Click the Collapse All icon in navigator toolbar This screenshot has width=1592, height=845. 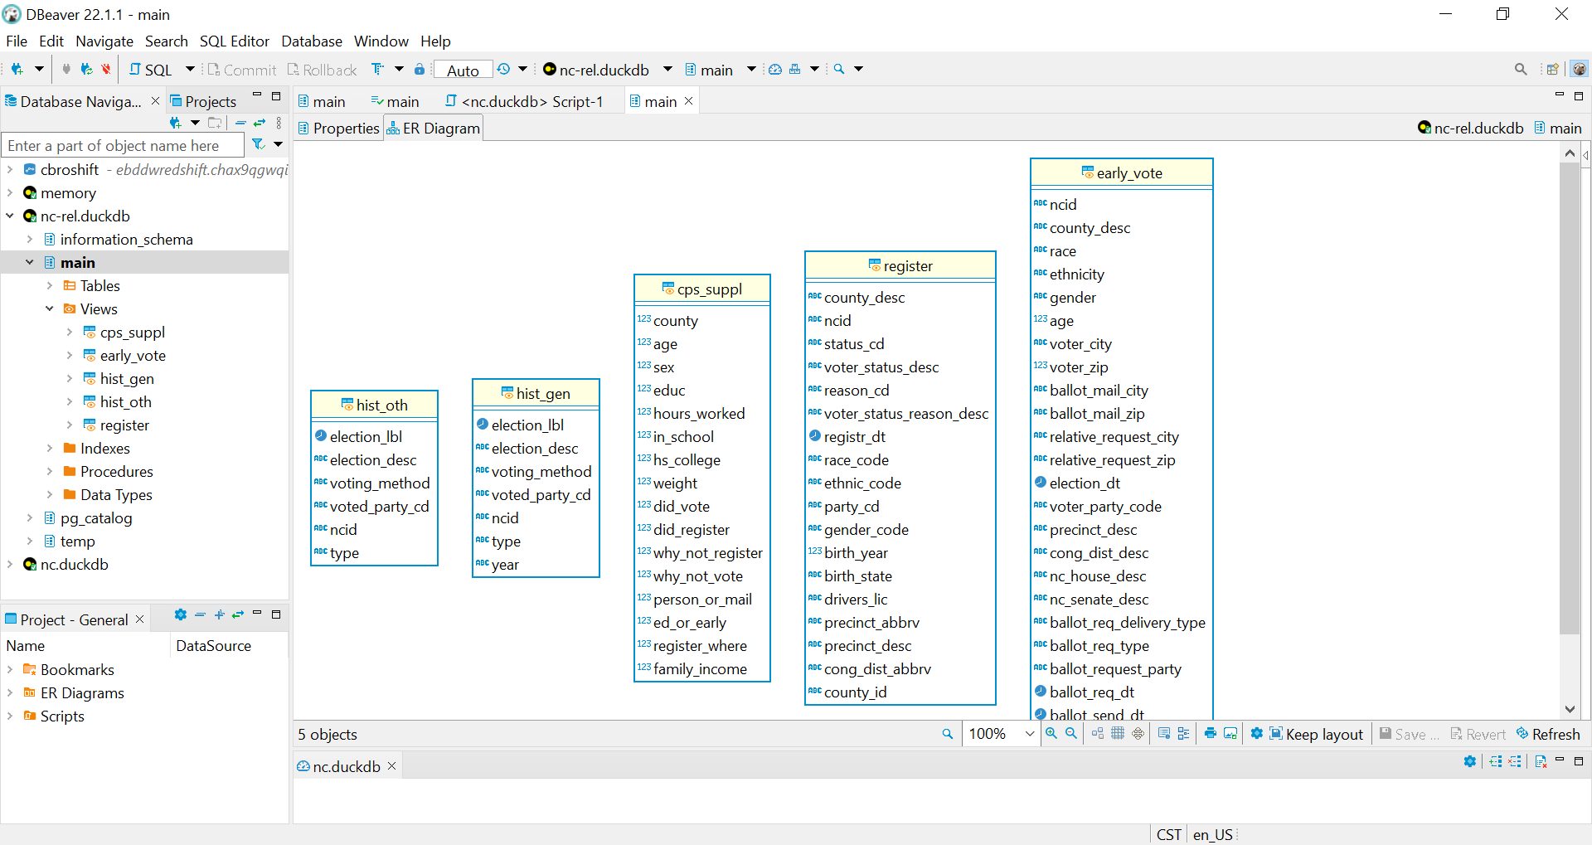240,123
